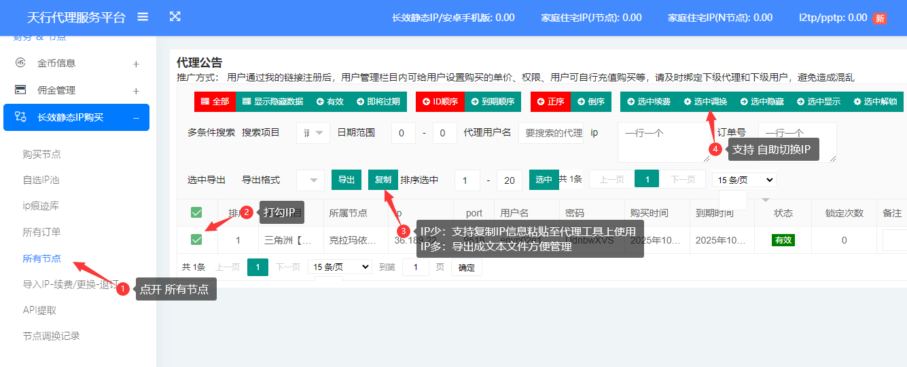The width and height of the screenshot is (907, 367).
Task: Uncheck the first row checkbox
Action: 196,239
